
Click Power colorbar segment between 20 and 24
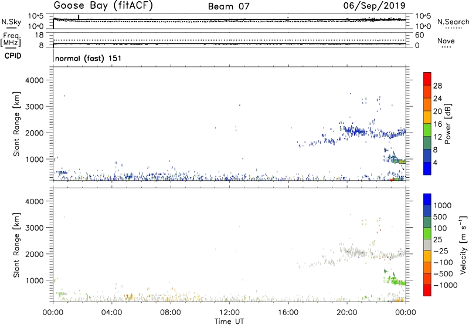pyautogui.click(x=427, y=104)
